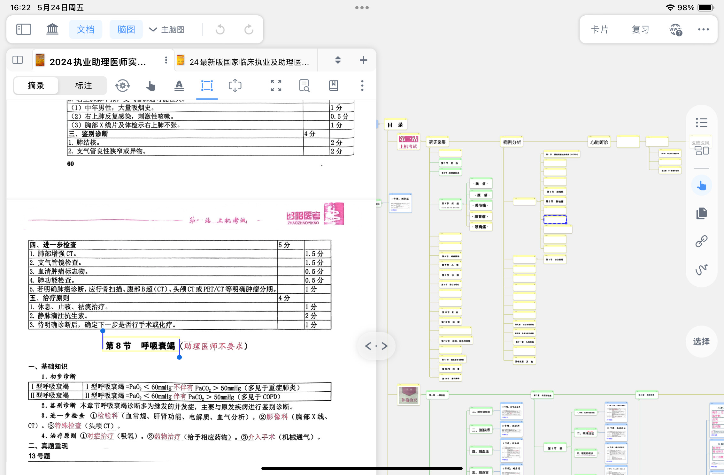Switch to 标注 annotation mode

coord(83,86)
